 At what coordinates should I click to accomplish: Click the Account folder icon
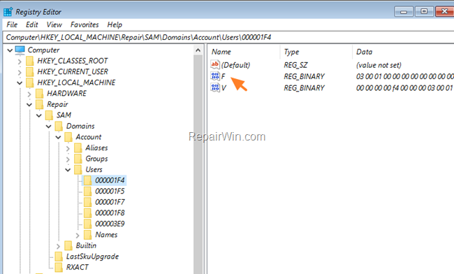pyautogui.click(x=68, y=137)
